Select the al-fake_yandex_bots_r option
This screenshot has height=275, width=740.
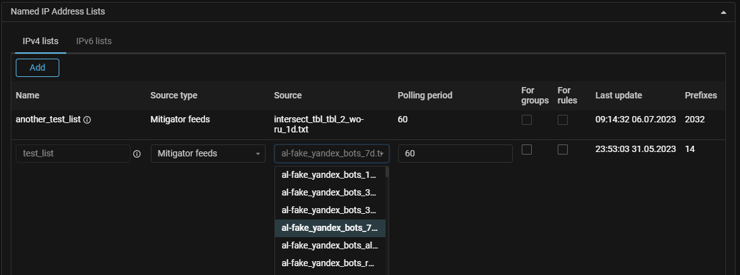point(329,263)
